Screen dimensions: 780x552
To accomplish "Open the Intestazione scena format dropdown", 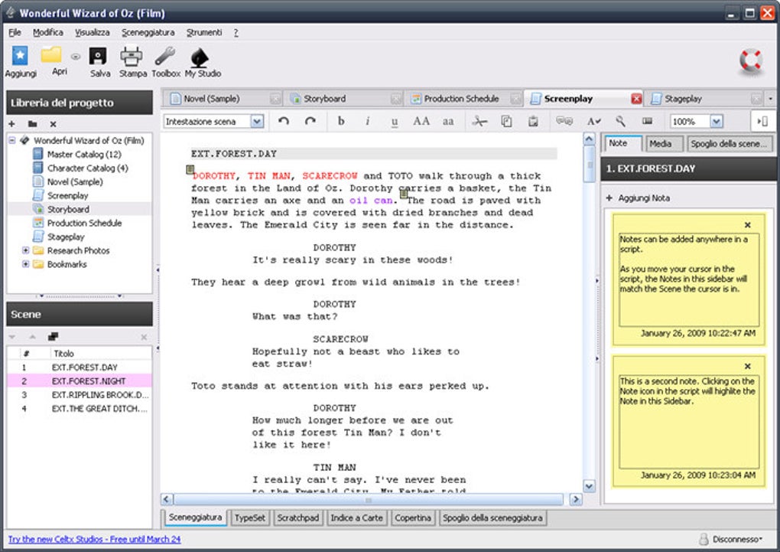I will pyautogui.click(x=257, y=121).
